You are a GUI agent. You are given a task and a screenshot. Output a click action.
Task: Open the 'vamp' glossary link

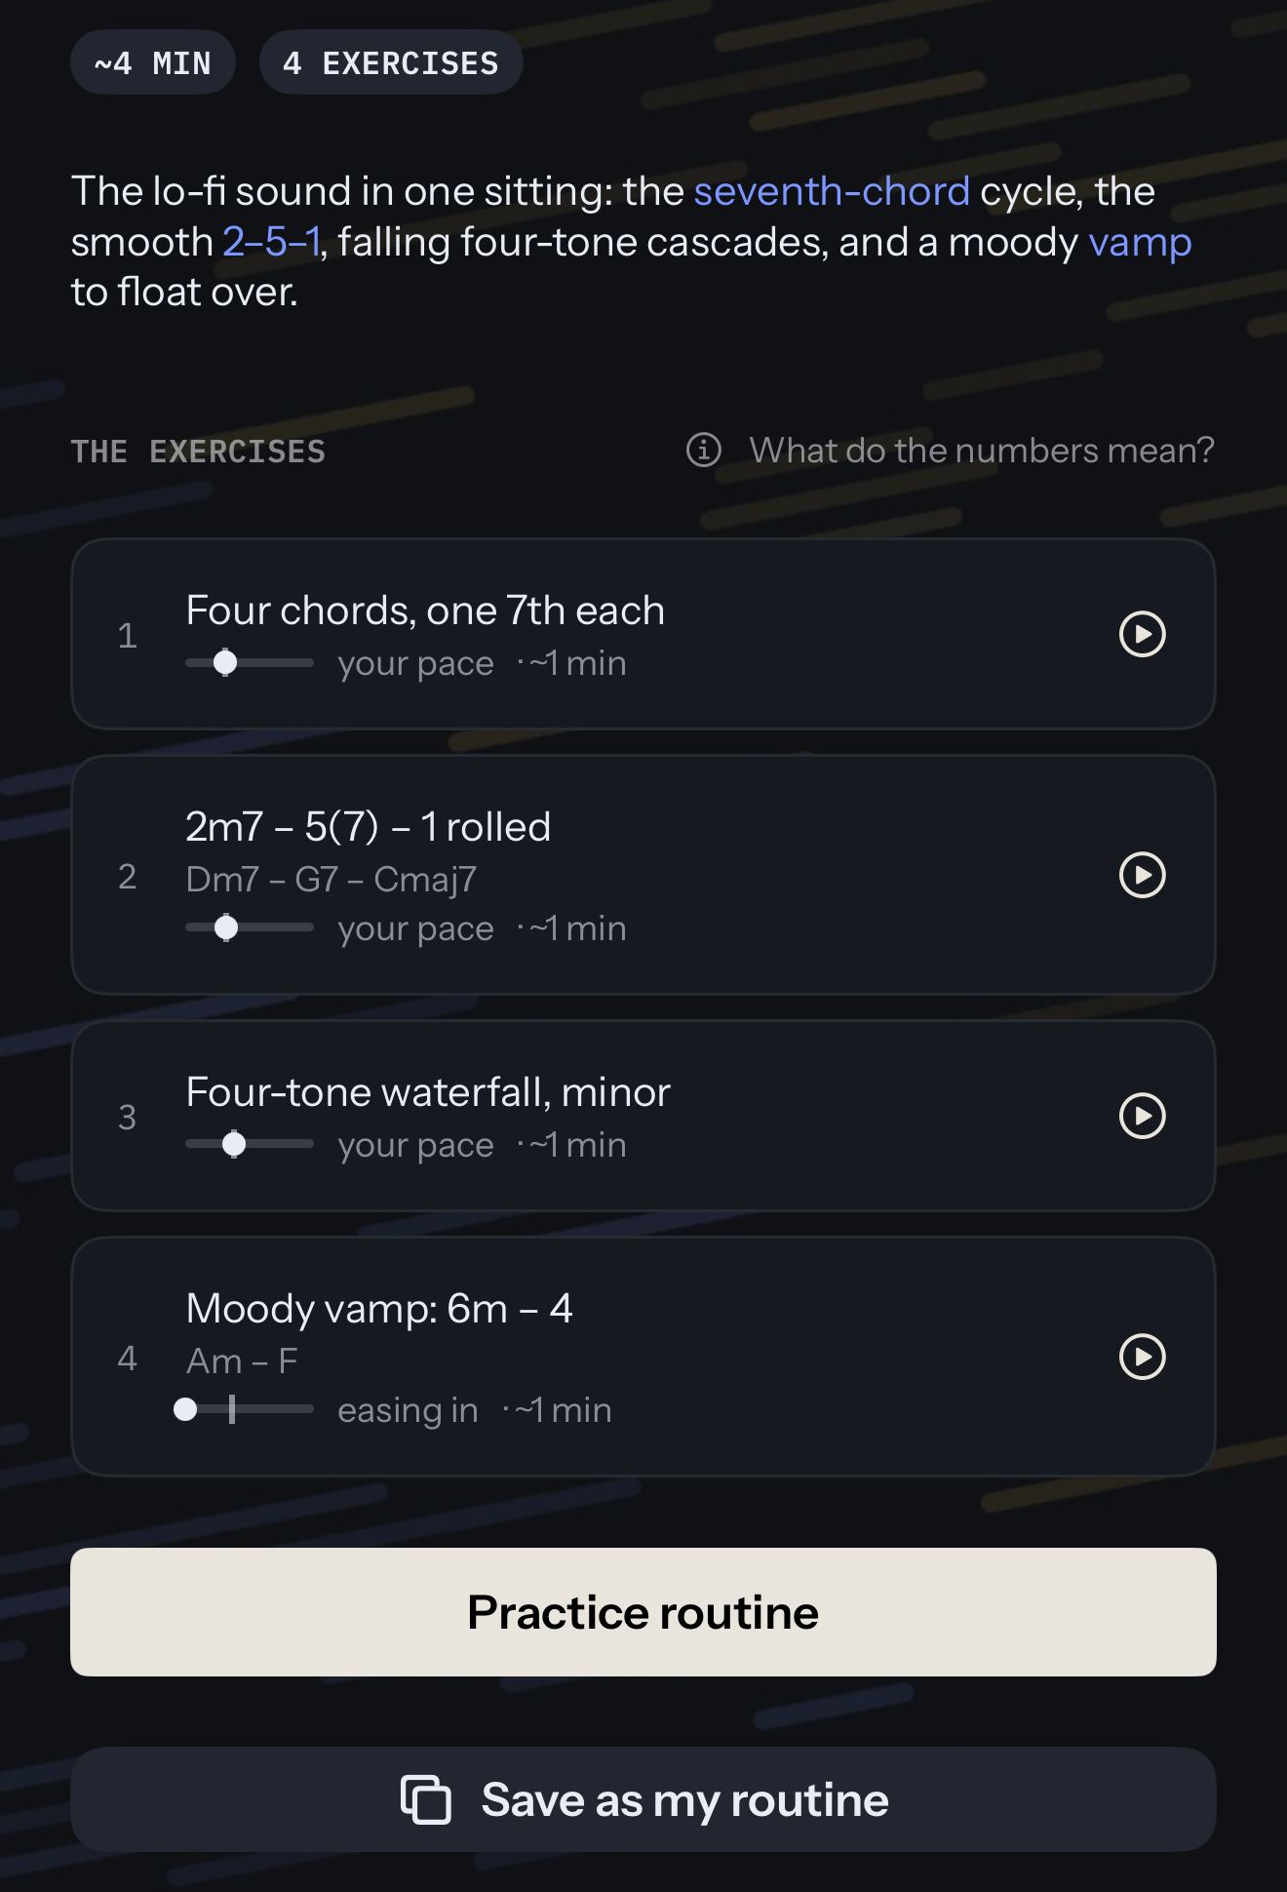coord(1140,244)
